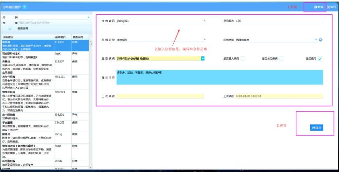The image size is (339, 173).
Task: Tick the 是否重大疾病 checkbox
Action: tap(242, 59)
